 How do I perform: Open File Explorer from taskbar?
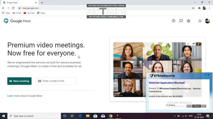88,116
